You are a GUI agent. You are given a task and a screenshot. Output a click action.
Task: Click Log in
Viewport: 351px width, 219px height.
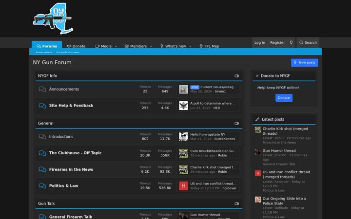260,42
